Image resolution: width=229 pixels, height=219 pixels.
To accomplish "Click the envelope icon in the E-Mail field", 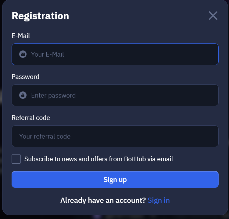I will pyautogui.click(x=23, y=54).
